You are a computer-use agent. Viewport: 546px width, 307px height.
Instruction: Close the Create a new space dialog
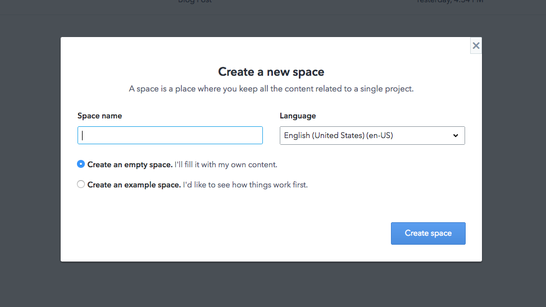[476, 46]
